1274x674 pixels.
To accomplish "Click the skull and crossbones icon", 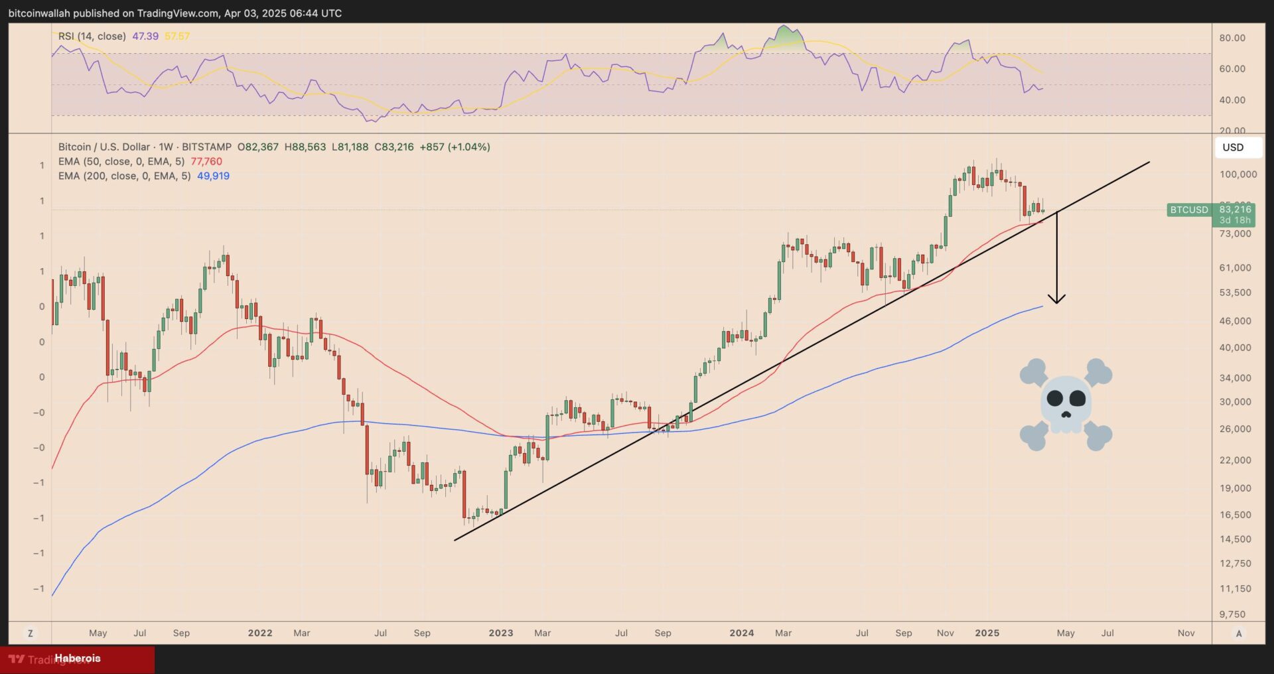I will pos(1066,405).
